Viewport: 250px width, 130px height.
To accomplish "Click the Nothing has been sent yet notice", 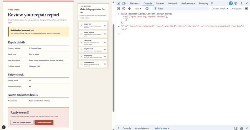I will click(38, 32).
